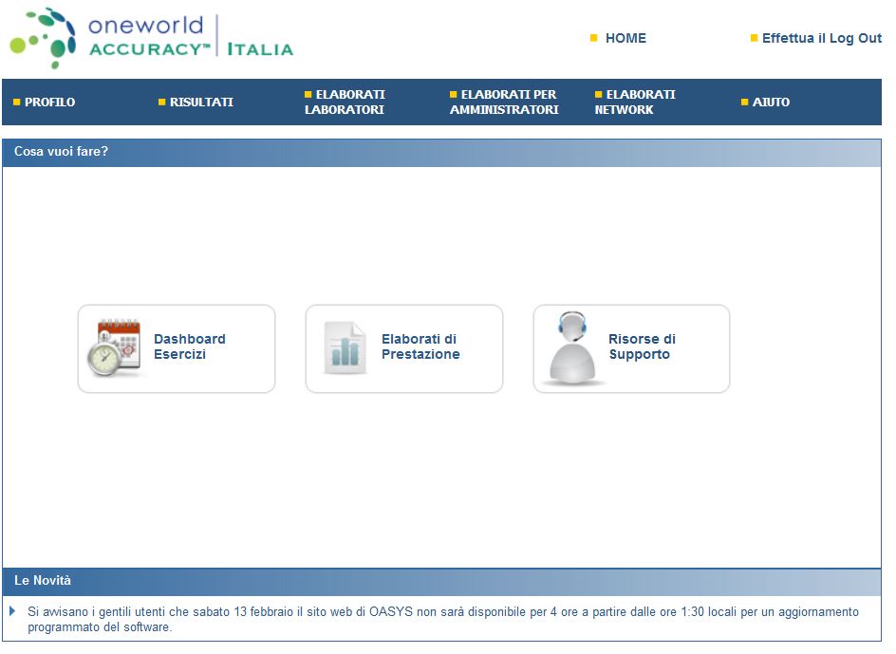Click the yellow bullet next to AIUTO
Image resolution: width=896 pixels, height=654 pixels.
(745, 102)
